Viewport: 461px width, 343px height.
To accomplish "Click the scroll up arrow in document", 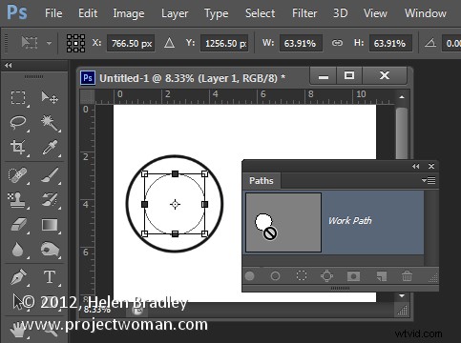I will (402, 97).
